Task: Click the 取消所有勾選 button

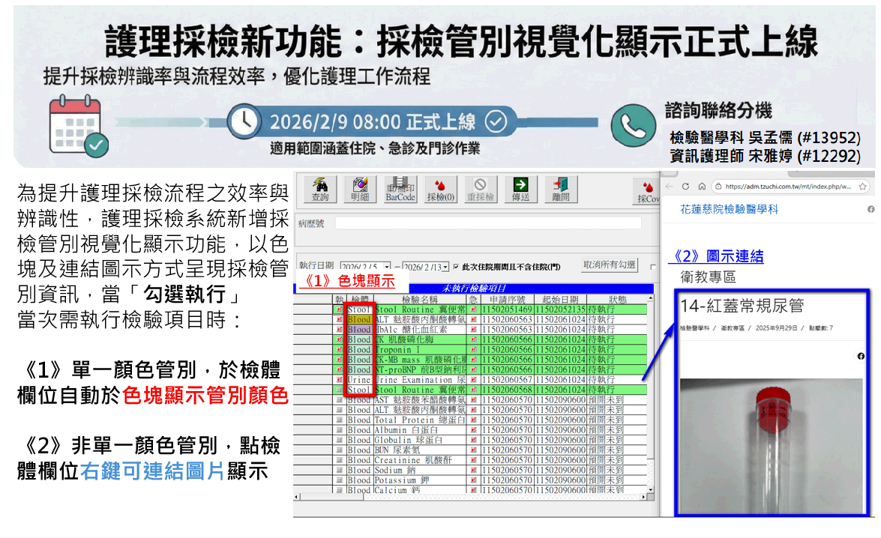Action: [x=610, y=265]
